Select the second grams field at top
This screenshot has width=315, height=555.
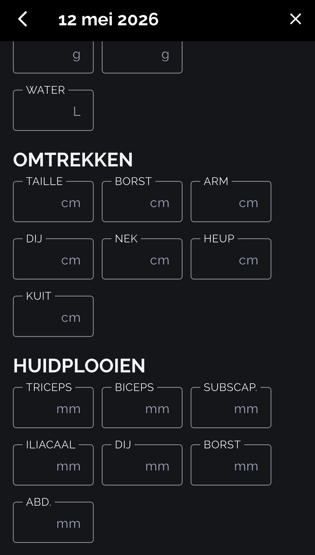142,57
